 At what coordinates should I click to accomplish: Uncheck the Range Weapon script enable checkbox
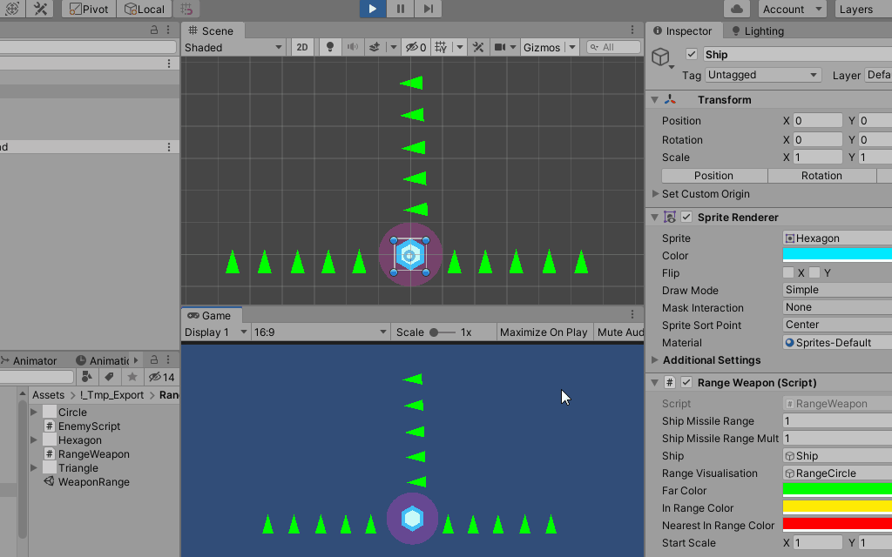pyautogui.click(x=685, y=382)
